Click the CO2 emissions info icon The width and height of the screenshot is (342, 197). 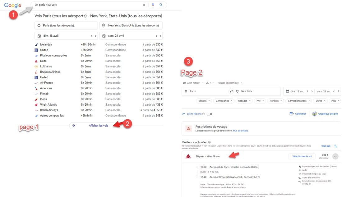pos(310,184)
